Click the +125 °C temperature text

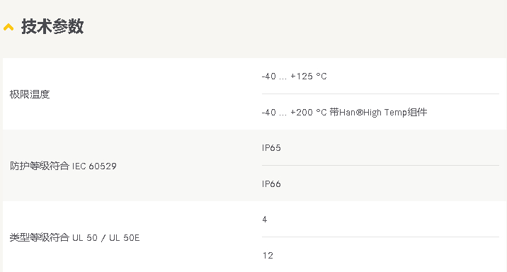309,76
